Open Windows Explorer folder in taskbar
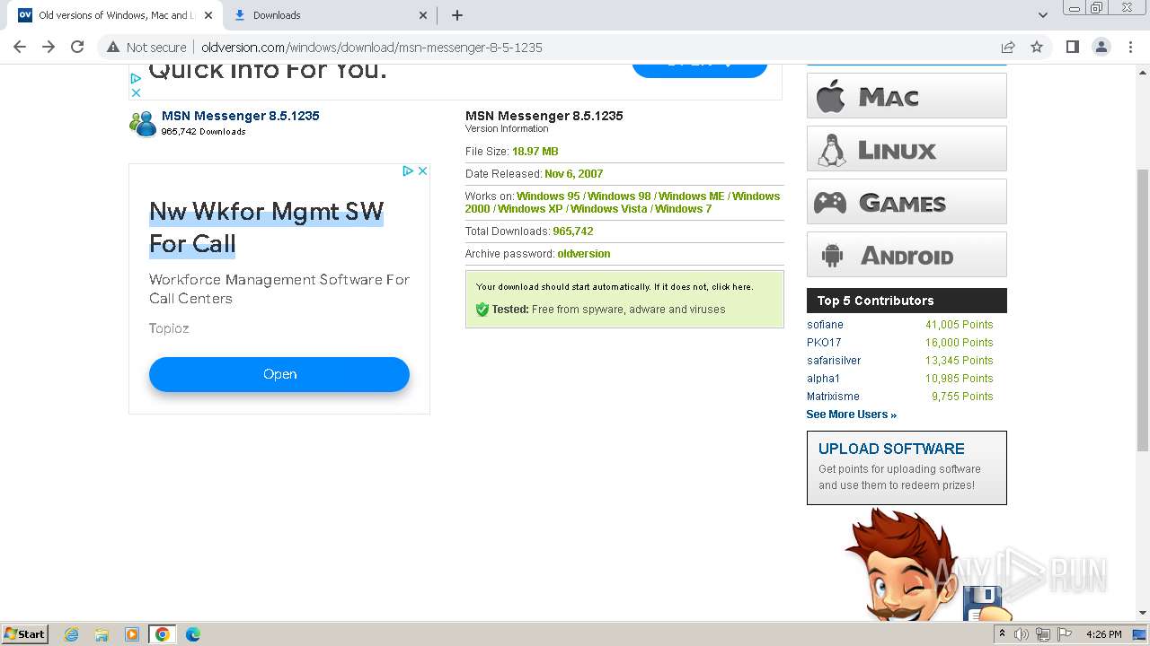 coord(102,634)
